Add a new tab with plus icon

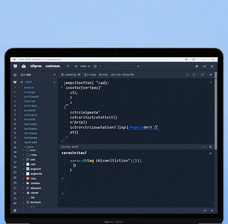(210, 75)
